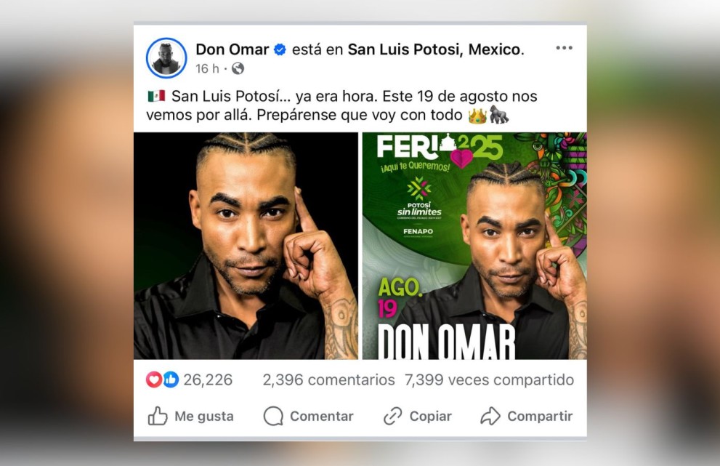720x466 pixels.
Task: Open San Luis Potosi, Mexico location link
Action: point(434,49)
